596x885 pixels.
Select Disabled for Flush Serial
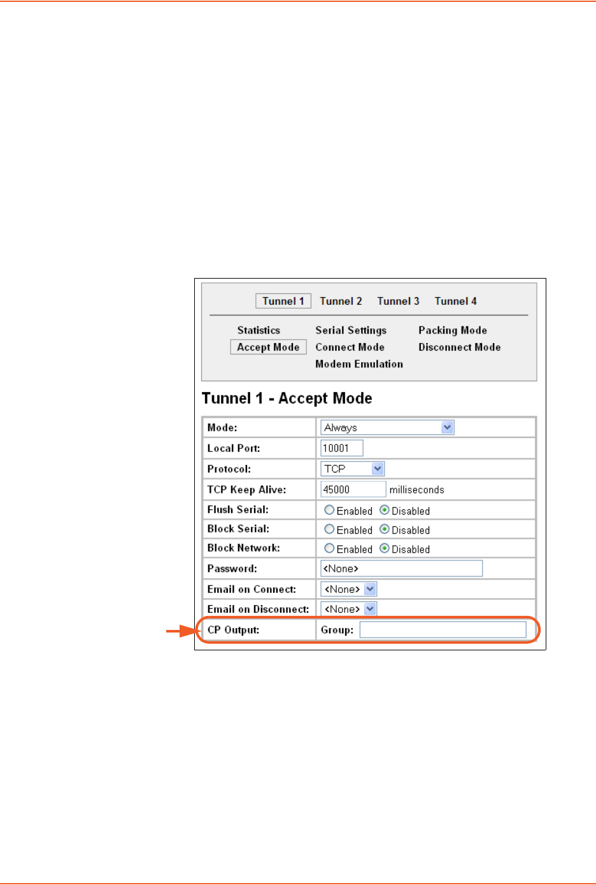click(385, 510)
